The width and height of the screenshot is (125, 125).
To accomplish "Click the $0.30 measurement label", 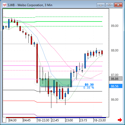I will tap(89, 85).
